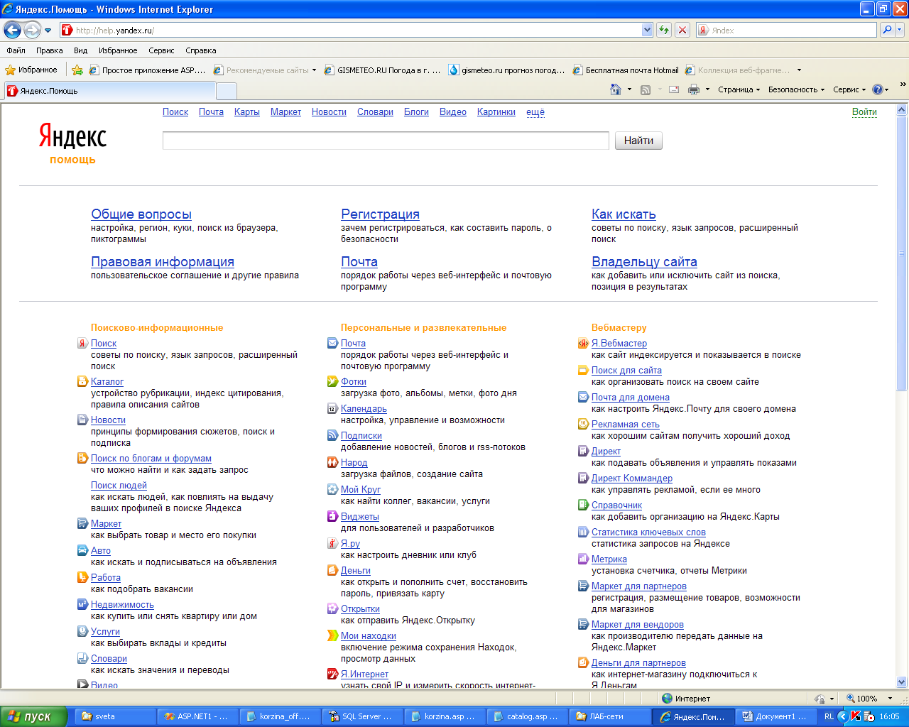
Task: Click the icon beside Метрика link
Action: point(583,559)
